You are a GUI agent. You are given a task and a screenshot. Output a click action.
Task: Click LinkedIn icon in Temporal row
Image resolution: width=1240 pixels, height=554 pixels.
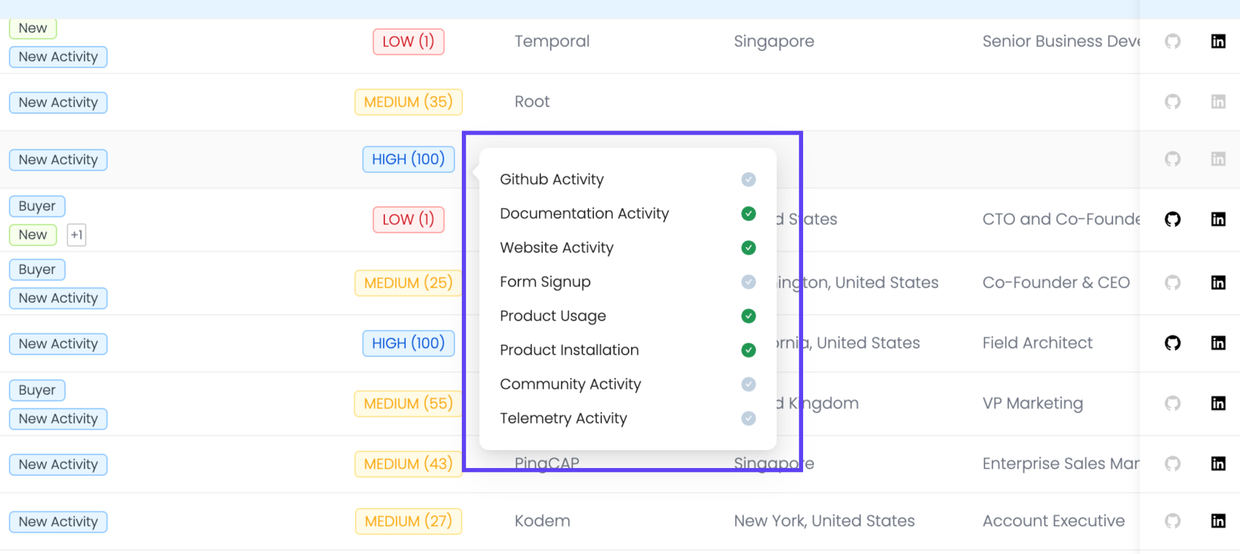click(1217, 41)
